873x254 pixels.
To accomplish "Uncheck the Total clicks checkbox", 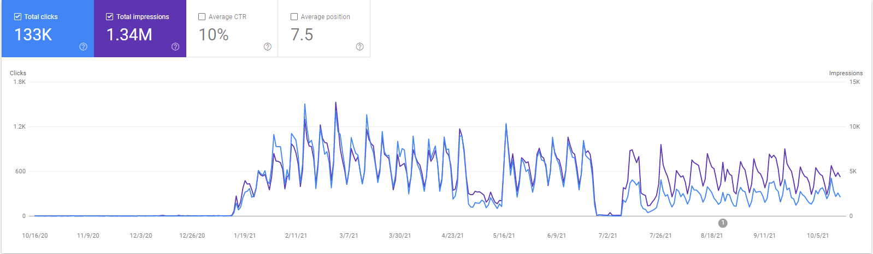I will click(17, 17).
